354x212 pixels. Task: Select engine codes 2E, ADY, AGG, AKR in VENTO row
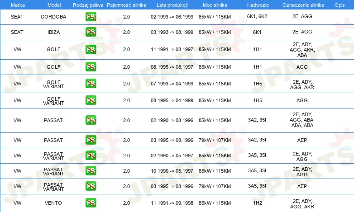pyautogui.click(x=302, y=204)
